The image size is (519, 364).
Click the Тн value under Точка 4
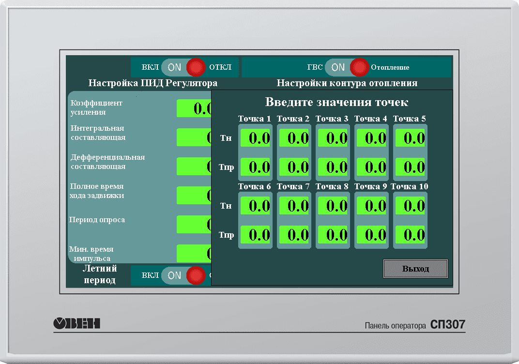[371, 138]
